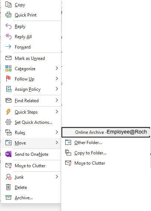The image size is (151, 211).
Task: Click the Mark as Unread envelope icon
Action: pos(8,58)
